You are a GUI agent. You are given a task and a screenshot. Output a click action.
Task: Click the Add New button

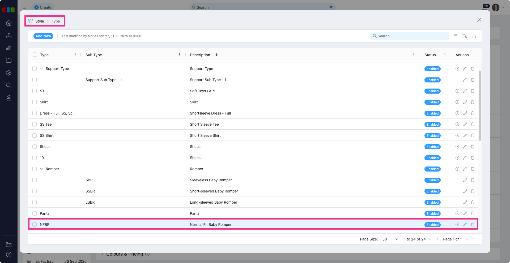coord(43,36)
